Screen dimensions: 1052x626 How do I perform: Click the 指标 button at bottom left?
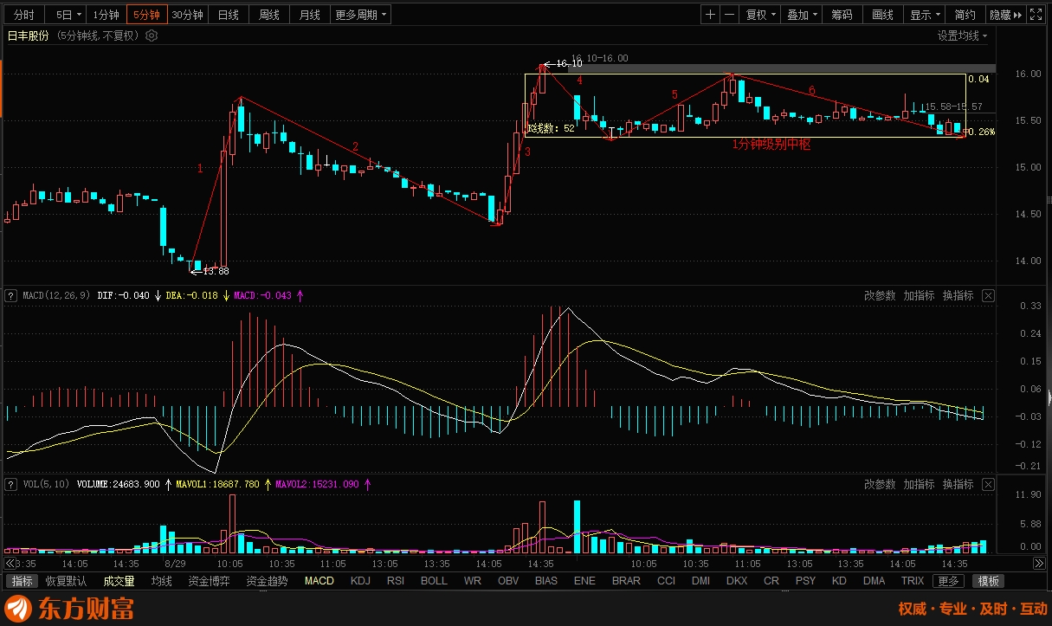click(23, 581)
